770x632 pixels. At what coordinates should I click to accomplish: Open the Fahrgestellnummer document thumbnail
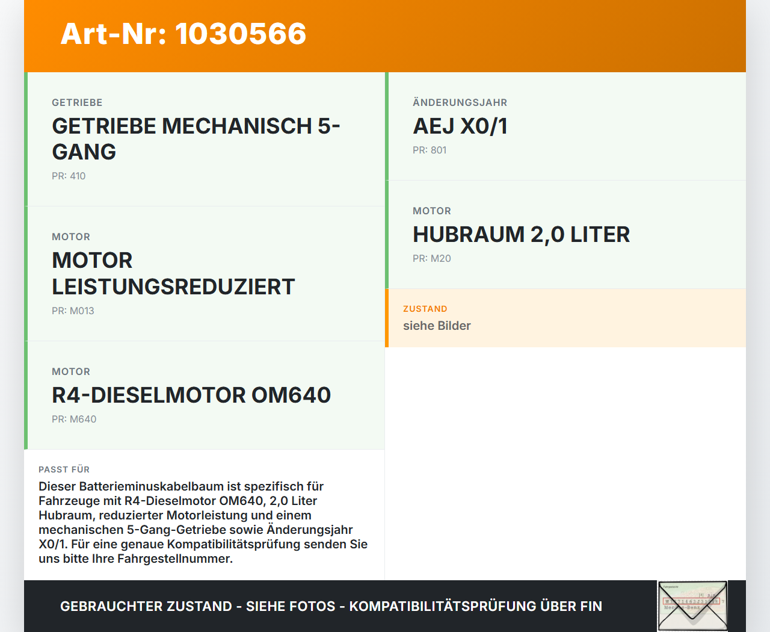[x=692, y=605]
